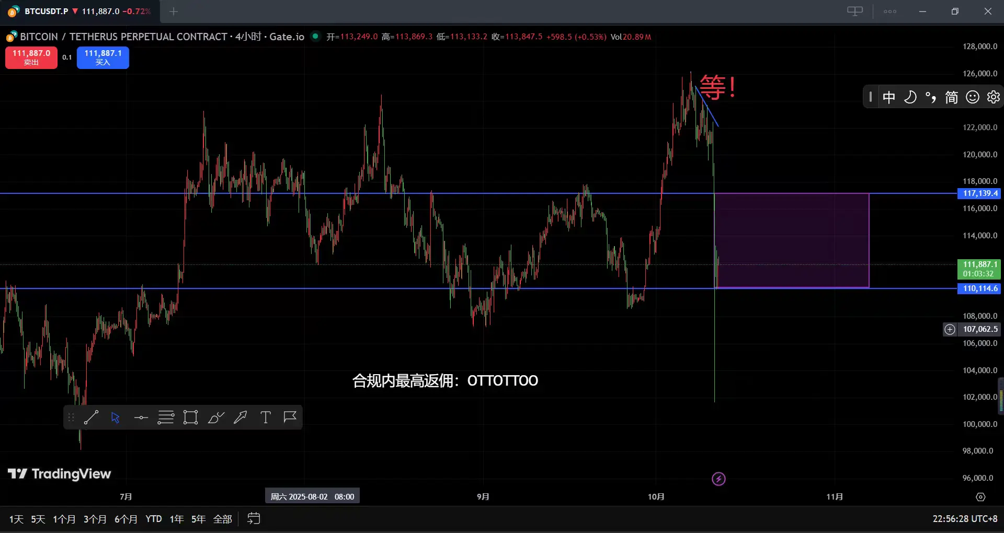
Task: Select the 合规内最高返佣 text annotation
Action: (445, 380)
